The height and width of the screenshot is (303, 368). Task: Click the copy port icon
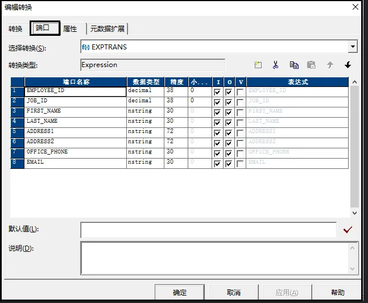tap(294, 65)
